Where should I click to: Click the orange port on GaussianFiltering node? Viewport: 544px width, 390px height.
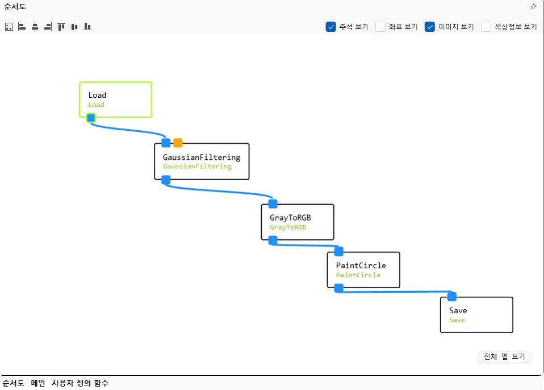click(178, 143)
